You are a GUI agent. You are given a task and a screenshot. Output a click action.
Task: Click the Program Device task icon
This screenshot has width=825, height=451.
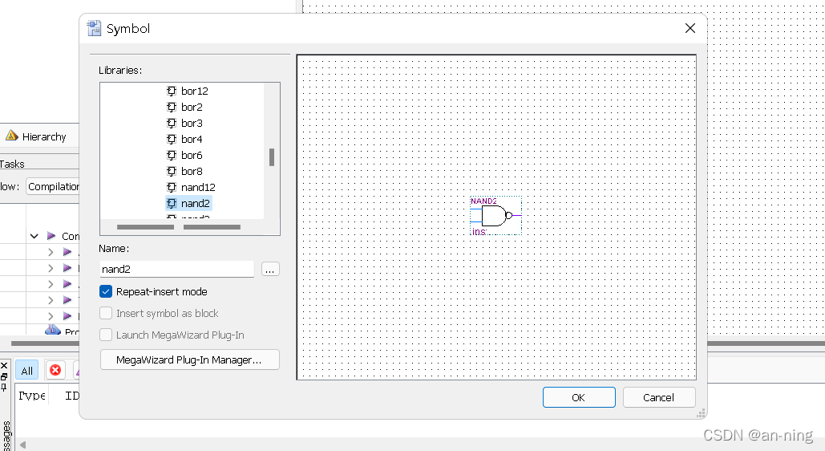tap(53, 331)
